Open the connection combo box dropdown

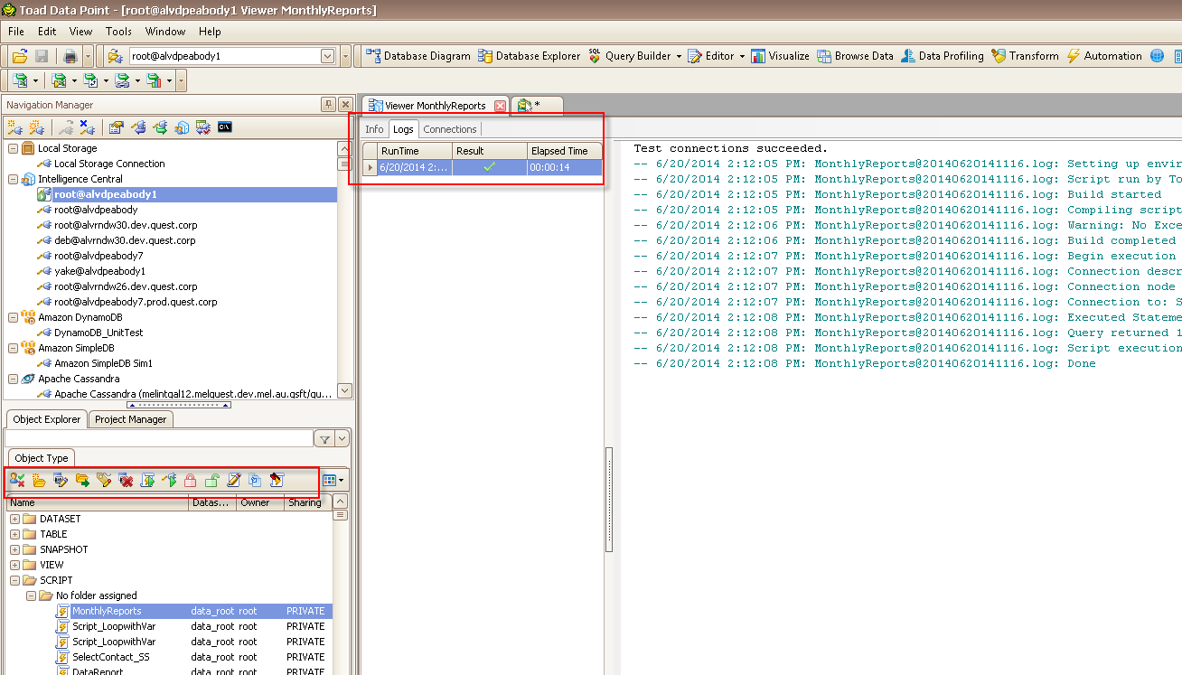point(328,56)
